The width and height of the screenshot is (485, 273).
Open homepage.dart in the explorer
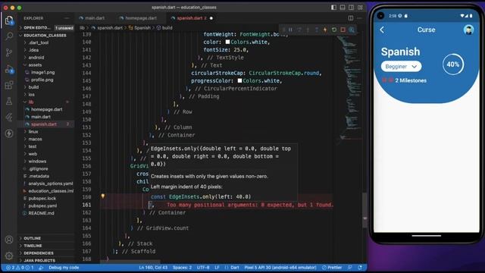pyautogui.click(x=46, y=109)
